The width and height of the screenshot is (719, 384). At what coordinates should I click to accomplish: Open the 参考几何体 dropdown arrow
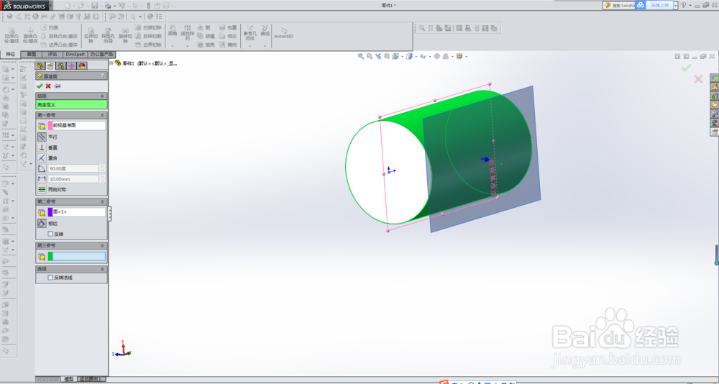(x=249, y=46)
